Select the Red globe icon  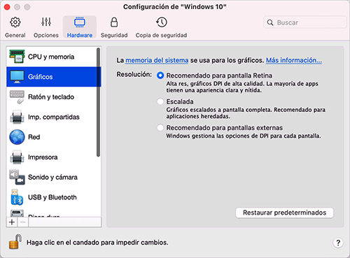17,137
